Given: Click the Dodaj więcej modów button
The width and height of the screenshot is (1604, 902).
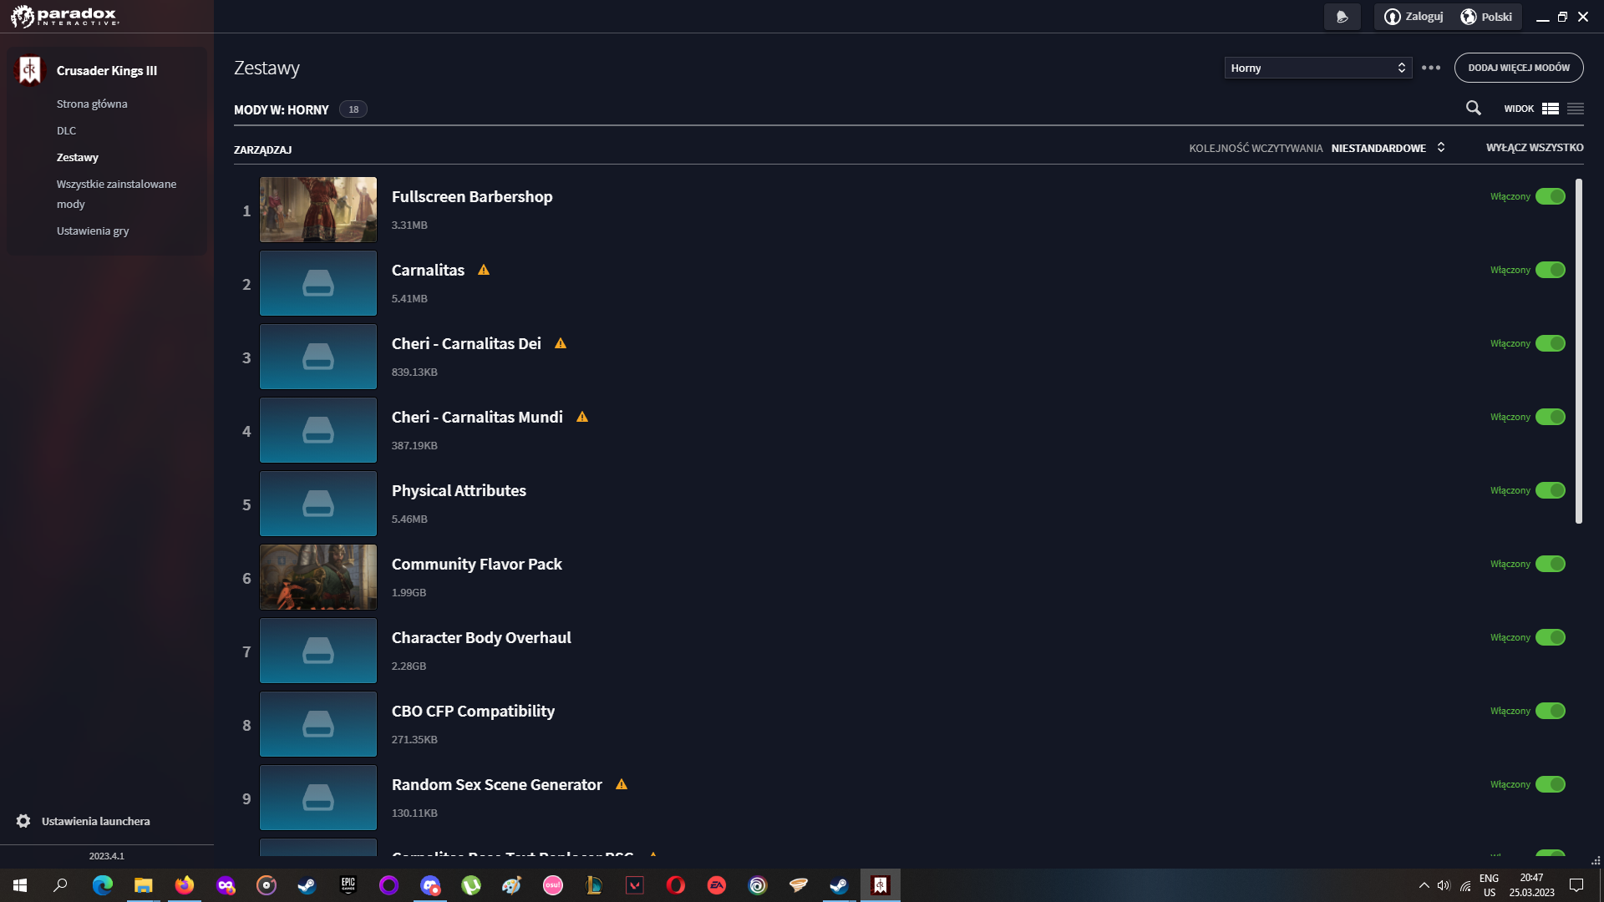Looking at the screenshot, I should click(x=1519, y=68).
